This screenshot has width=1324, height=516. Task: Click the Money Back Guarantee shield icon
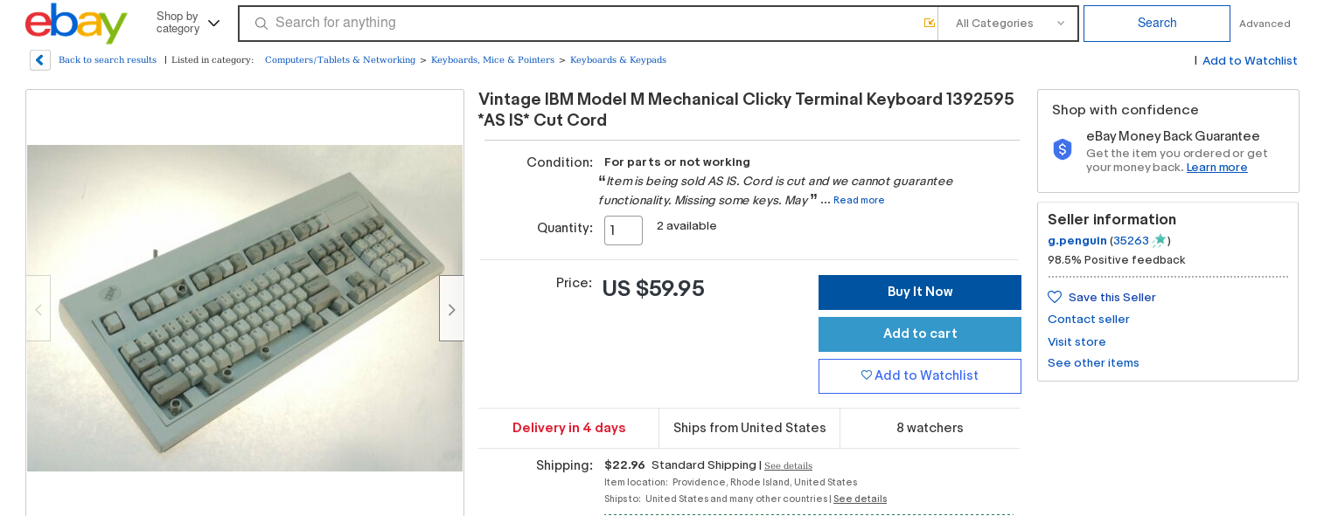(1063, 149)
